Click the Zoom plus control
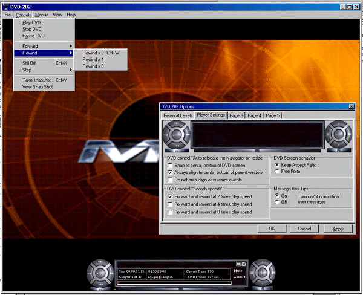Image resolution: width=363 pixels, height=295 pixels. [245, 277]
